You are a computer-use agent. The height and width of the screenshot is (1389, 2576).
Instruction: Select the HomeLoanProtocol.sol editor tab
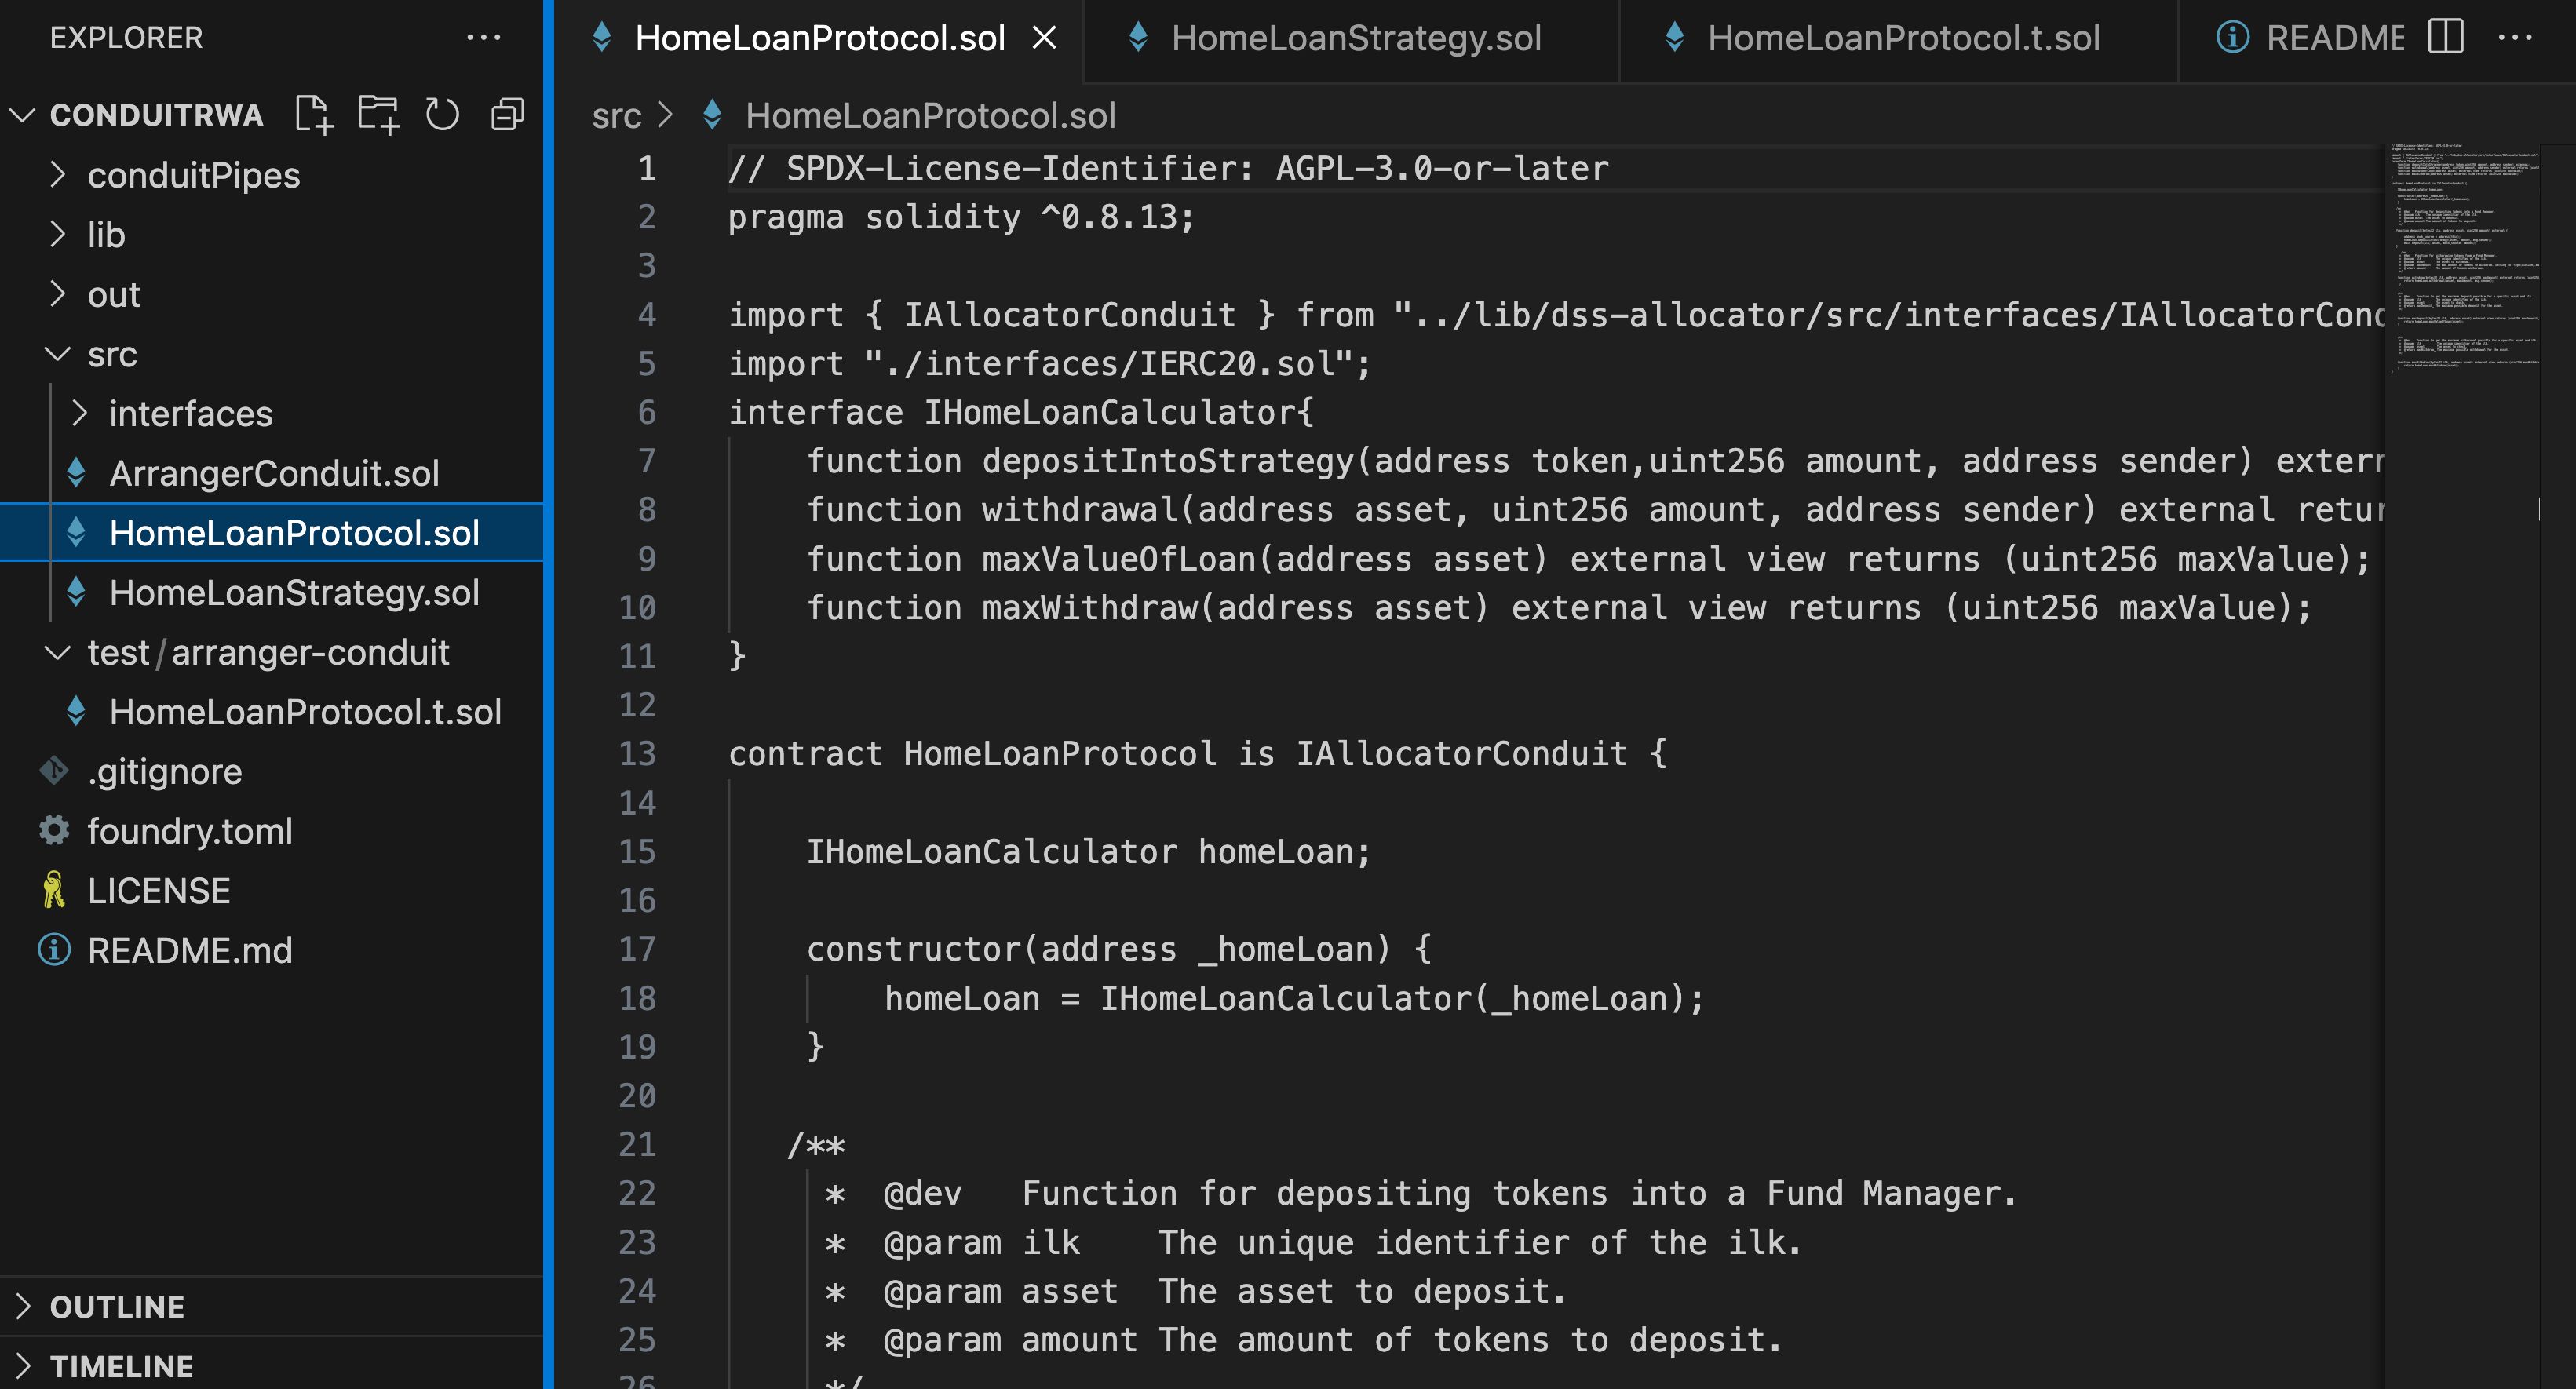(x=819, y=39)
